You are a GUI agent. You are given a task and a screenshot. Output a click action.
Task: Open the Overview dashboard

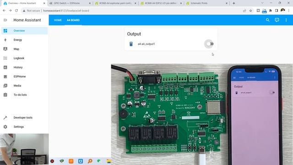(x=24, y=31)
